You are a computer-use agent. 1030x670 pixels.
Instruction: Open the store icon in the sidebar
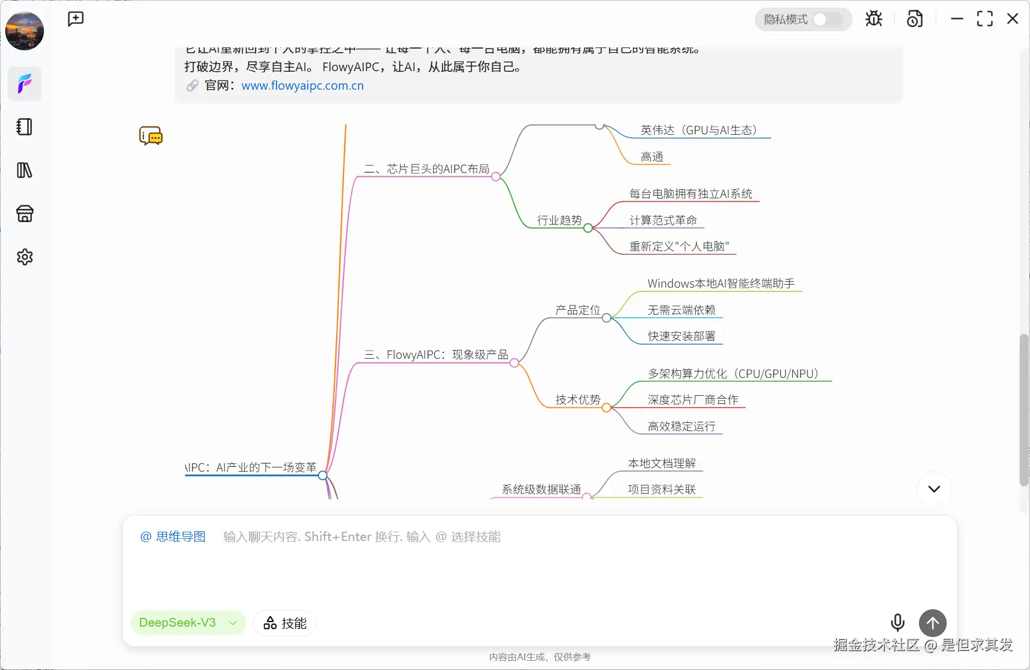pyautogui.click(x=24, y=213)
